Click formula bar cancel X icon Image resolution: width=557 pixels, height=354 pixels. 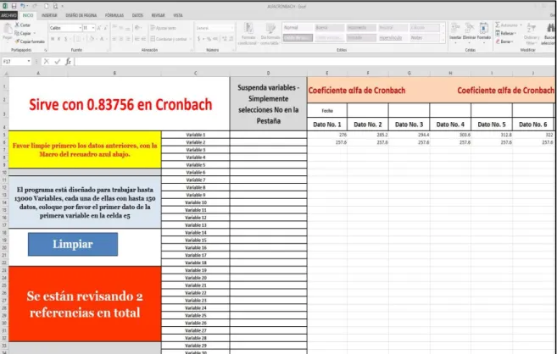point(46,62)
